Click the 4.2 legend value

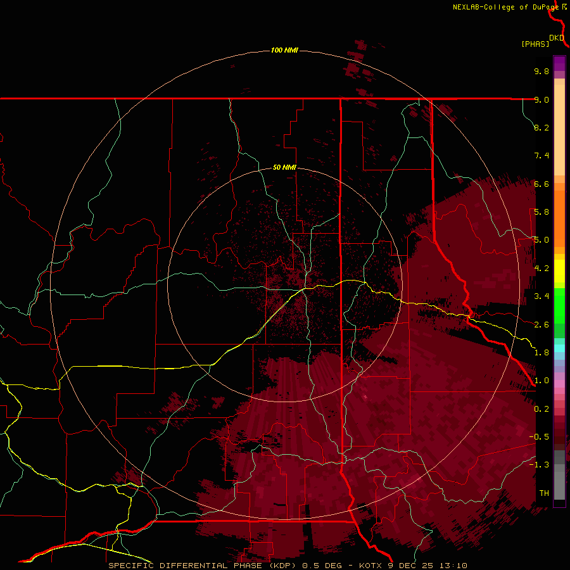click(x=541, y=269)
